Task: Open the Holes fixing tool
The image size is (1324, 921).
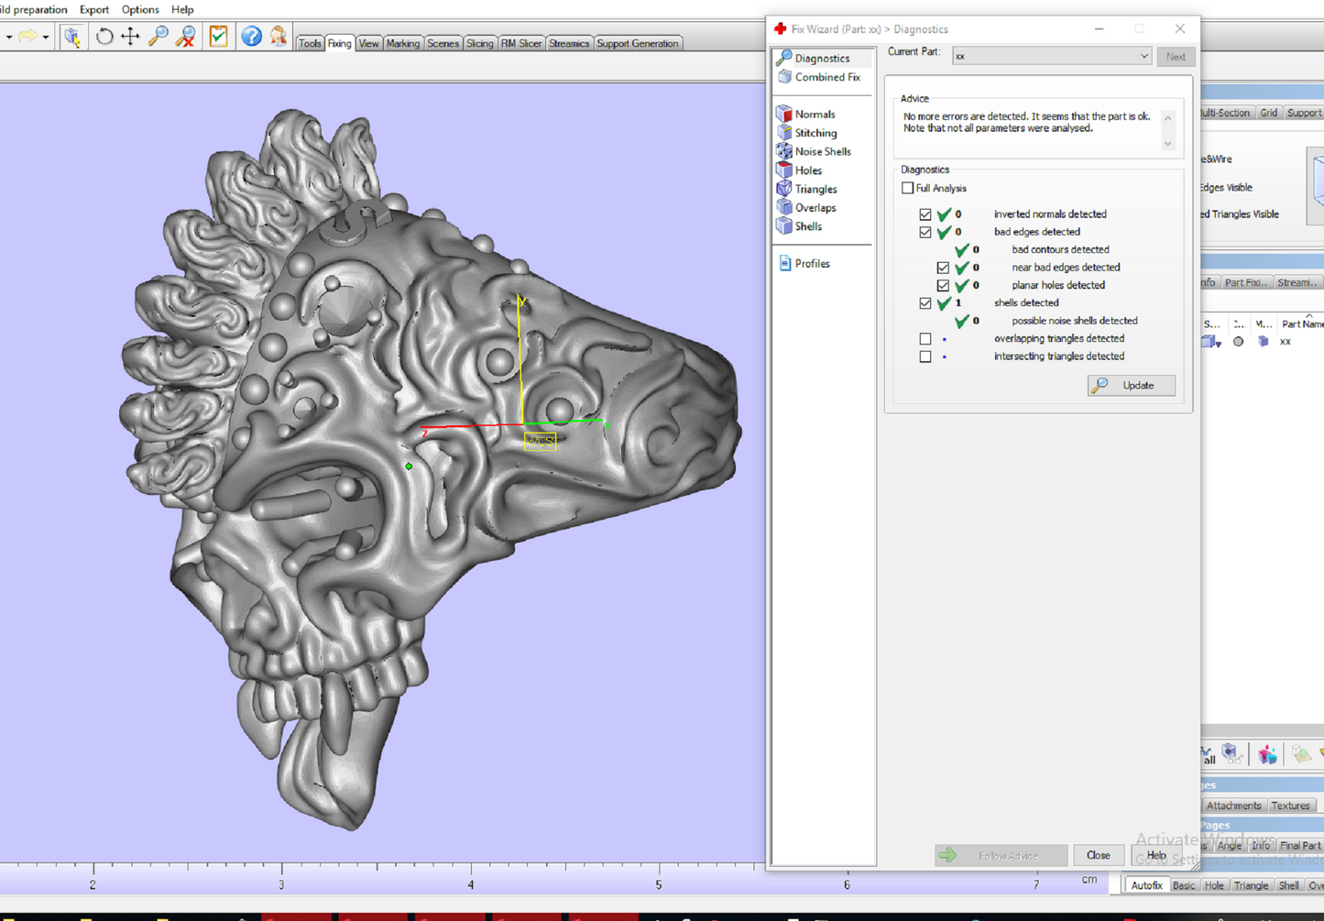Action: click(x=807, y=170)
